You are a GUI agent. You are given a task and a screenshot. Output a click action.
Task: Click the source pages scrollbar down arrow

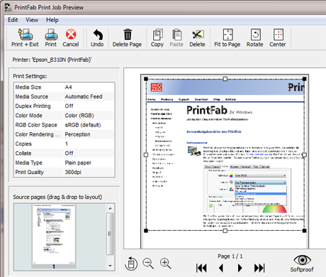tap(110, 266)
